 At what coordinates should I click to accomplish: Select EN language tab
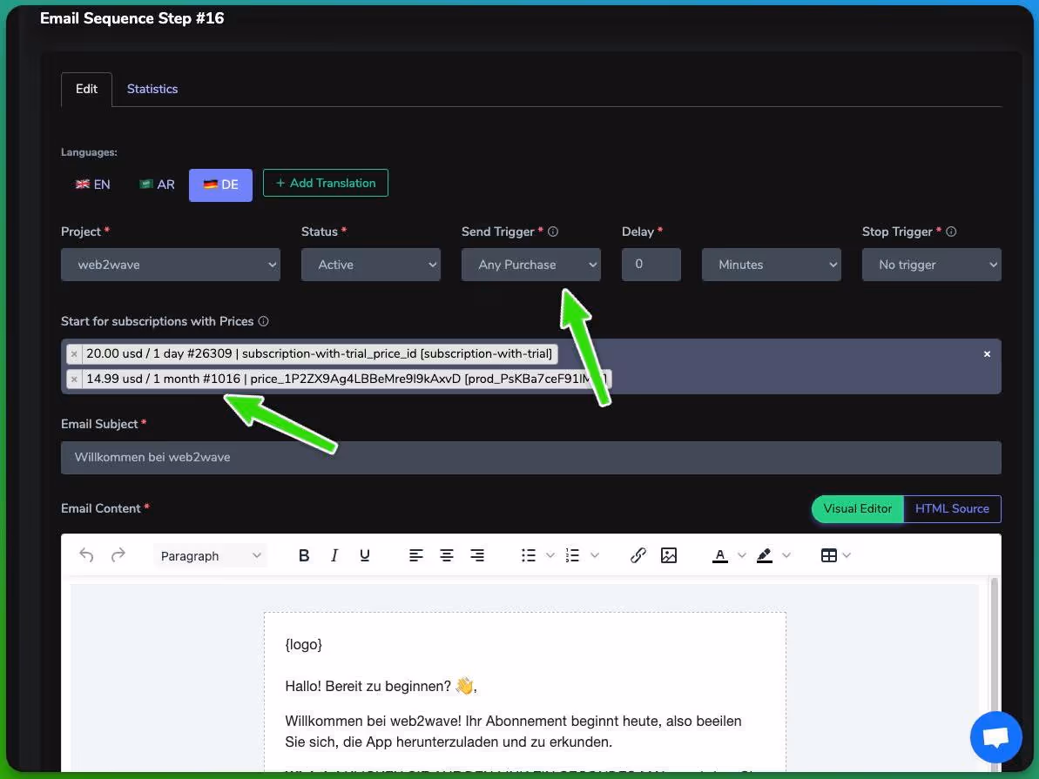(x=93, y=185)
